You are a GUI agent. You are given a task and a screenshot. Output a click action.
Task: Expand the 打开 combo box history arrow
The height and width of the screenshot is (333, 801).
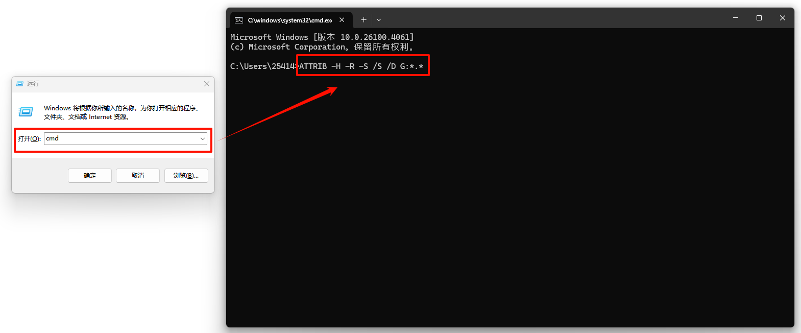203,139
